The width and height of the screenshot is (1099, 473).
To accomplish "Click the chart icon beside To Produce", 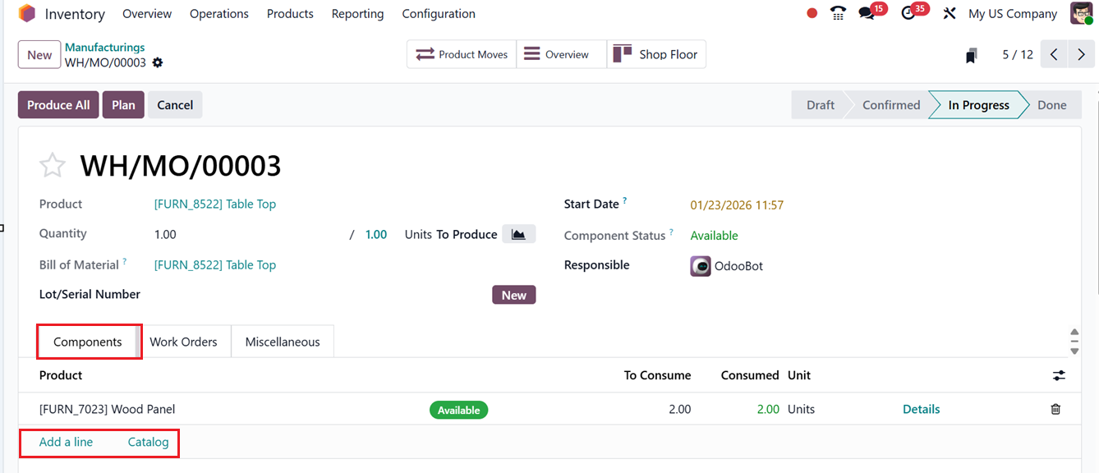I will (518, 233).
